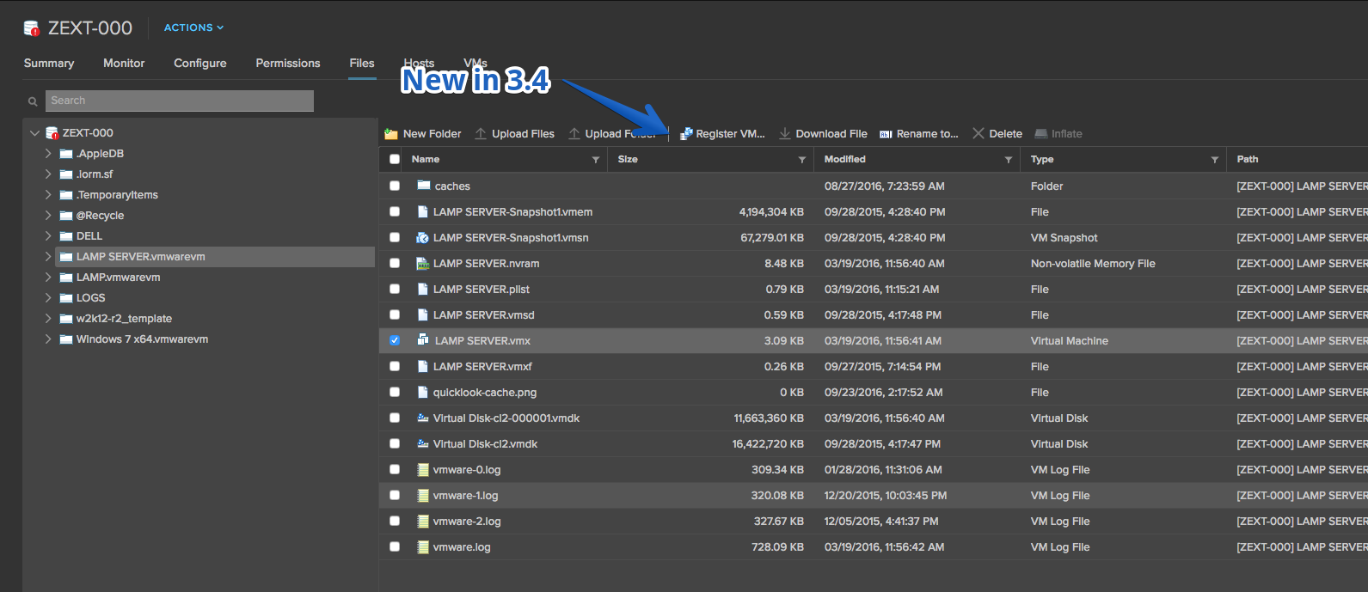Expand the .TemporaryItems folder
The width and height of the screenshot is (1368, 592).
pos(48,195)
